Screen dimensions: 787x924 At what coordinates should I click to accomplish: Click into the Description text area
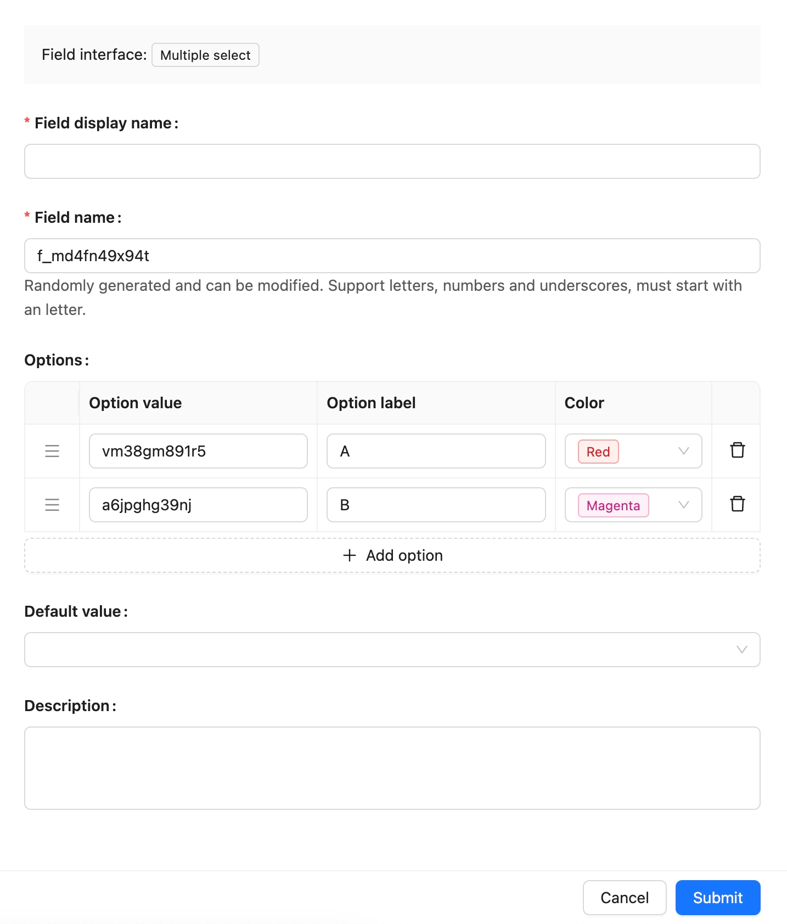[x=392, y=768]
